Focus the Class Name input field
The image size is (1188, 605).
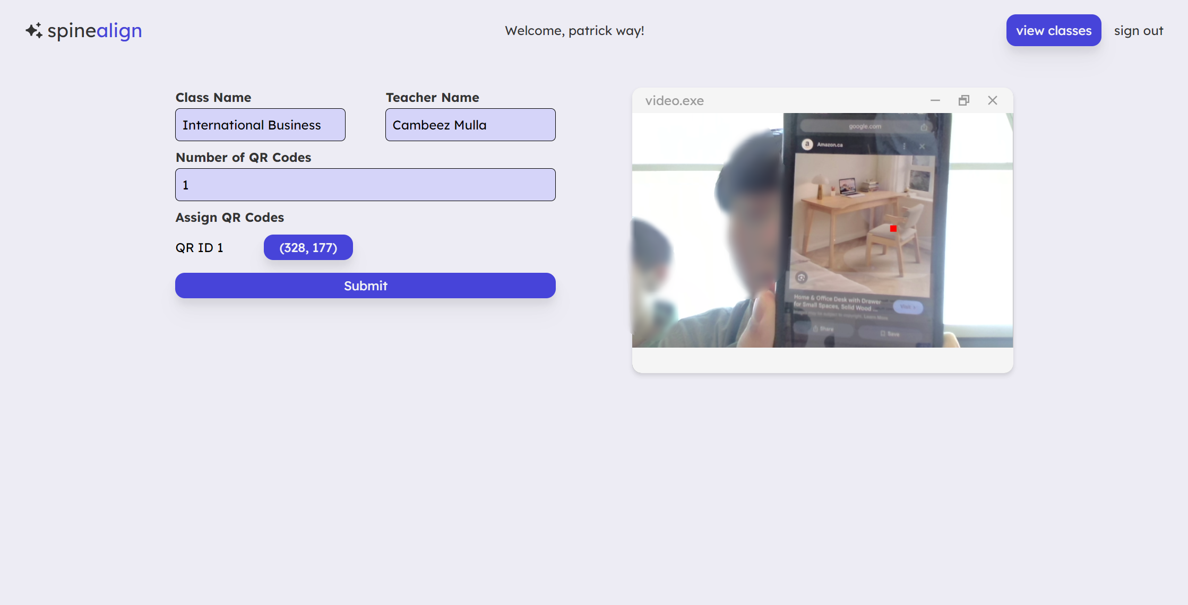pyautogui.click(x=260, y=125)
